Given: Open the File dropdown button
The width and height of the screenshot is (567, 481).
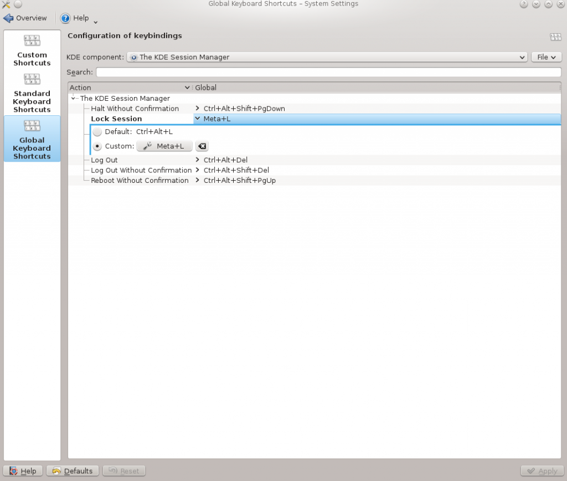Looking at the screenshot, I should pyautogui.click(x=546, y=57).
